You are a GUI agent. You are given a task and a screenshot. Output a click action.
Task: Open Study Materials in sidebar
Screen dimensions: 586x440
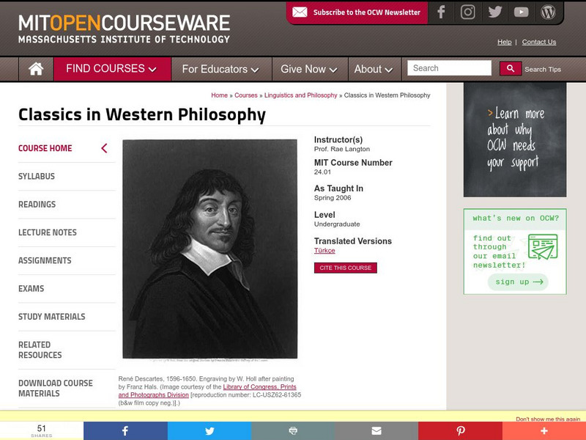click(x=52, y=317)
